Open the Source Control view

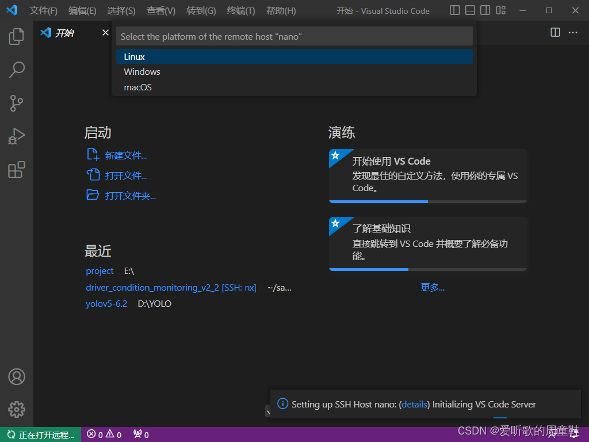pyautogui.click(x=17, y=103)
